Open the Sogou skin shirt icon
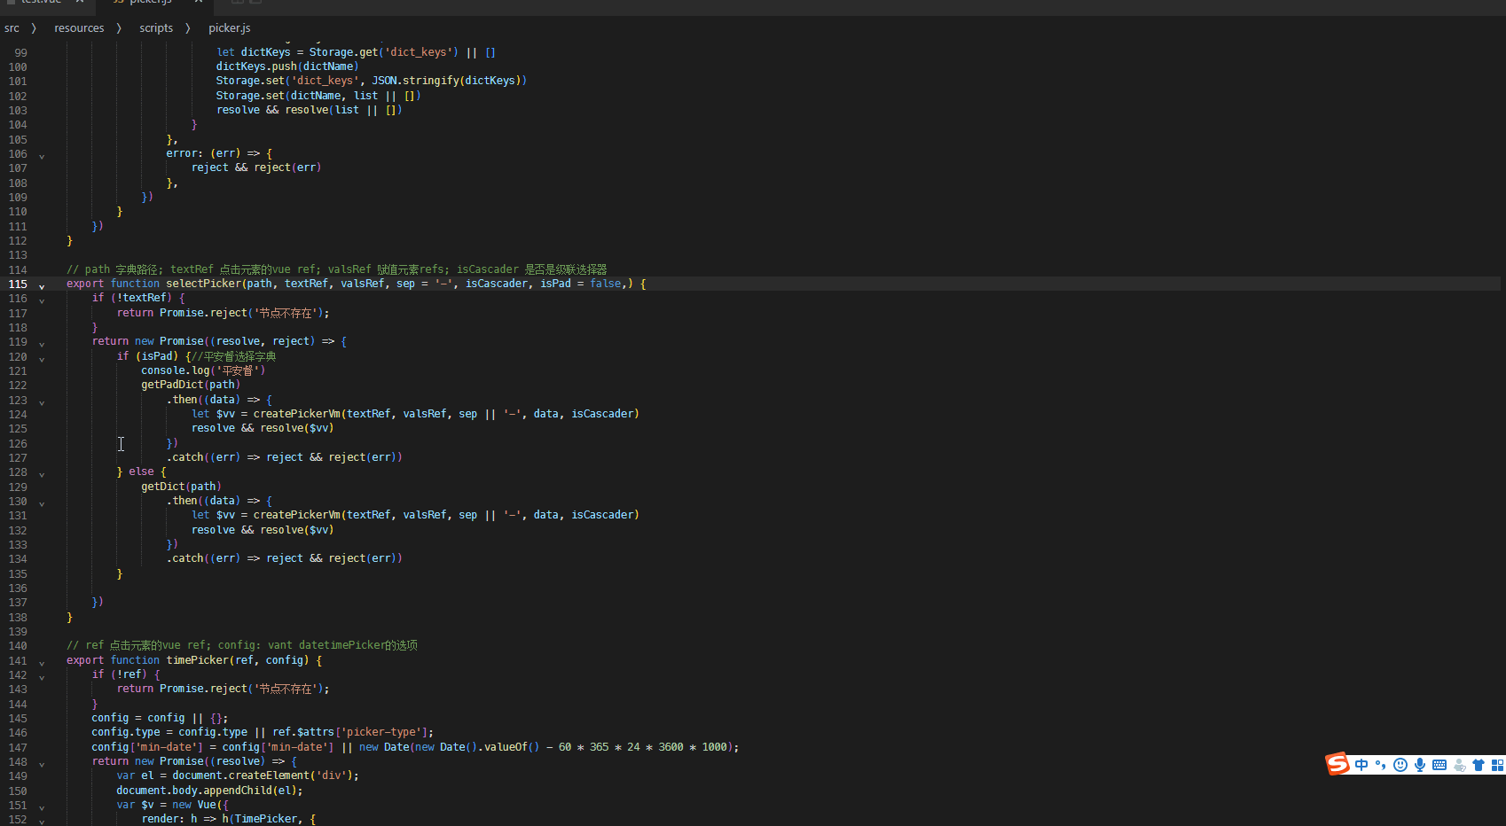1506x826 pixels. click(1479, 765)
